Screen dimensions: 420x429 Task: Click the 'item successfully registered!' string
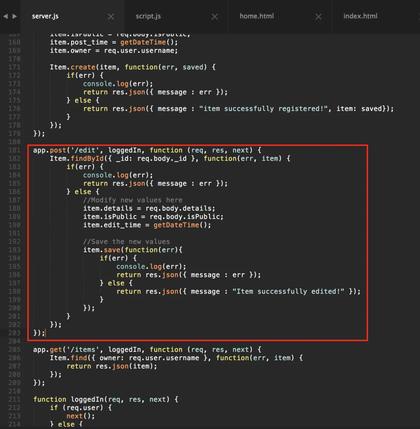(x=263, y=109)
